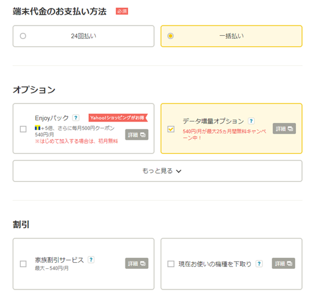Check the 現在お使いの機種を下取り checkbox
The width and height of the screenshot is (313, 298).
[x=171, y=264]
